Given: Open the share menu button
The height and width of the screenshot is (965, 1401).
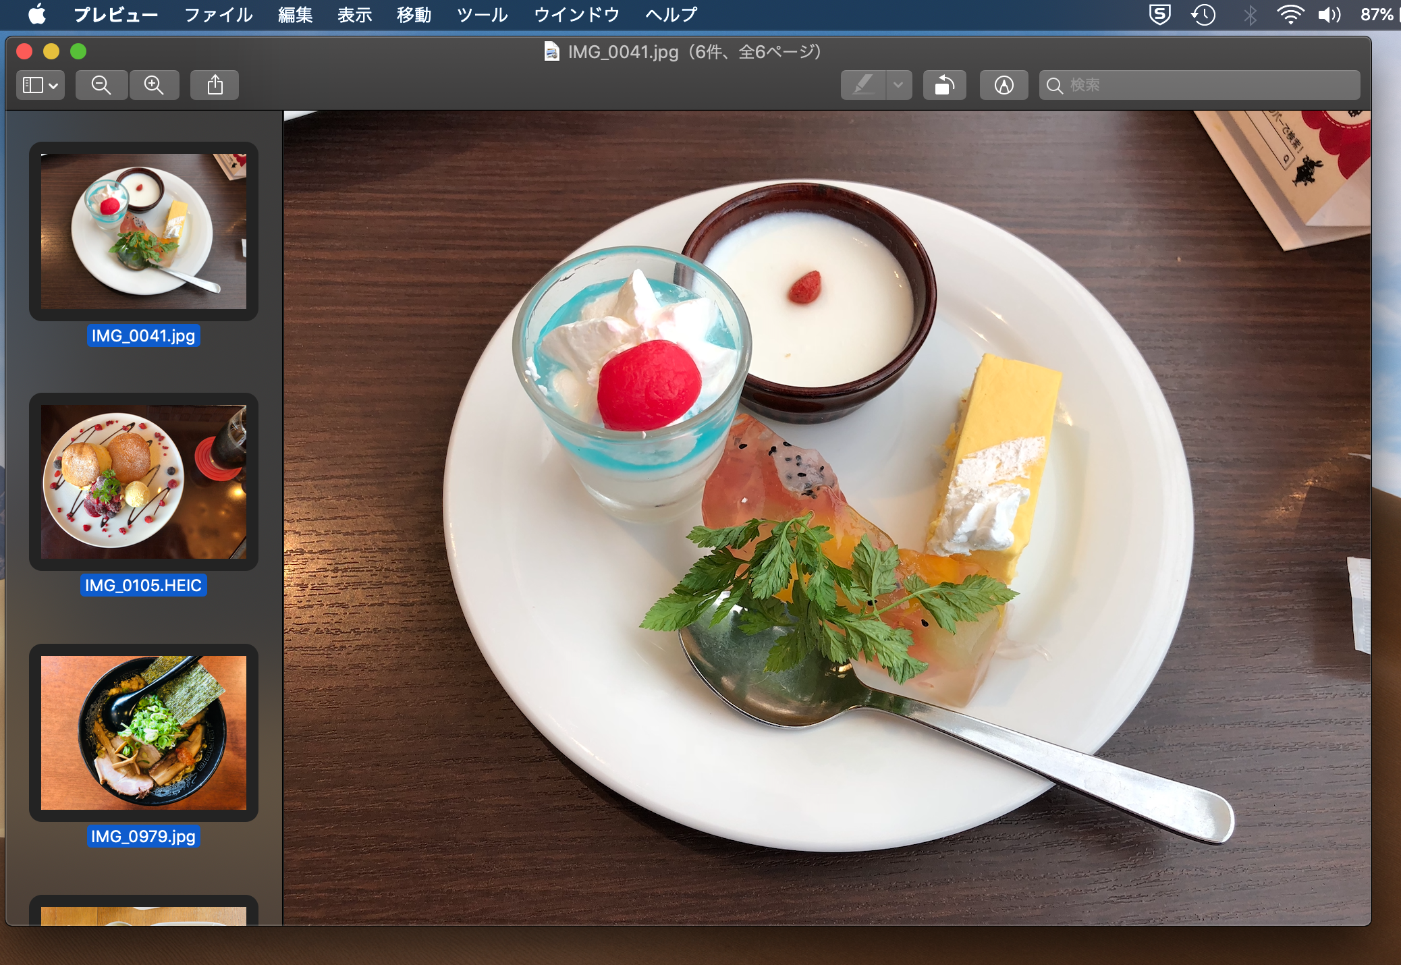Looking at the screenshot, I should pos(215,85).
